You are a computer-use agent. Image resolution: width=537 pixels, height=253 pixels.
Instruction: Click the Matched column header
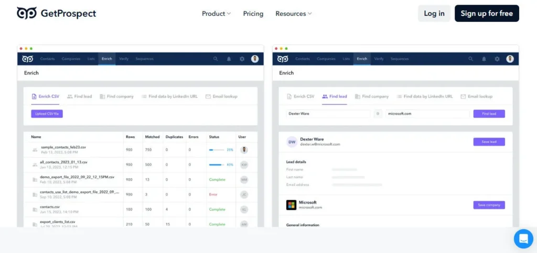point(152,137)
